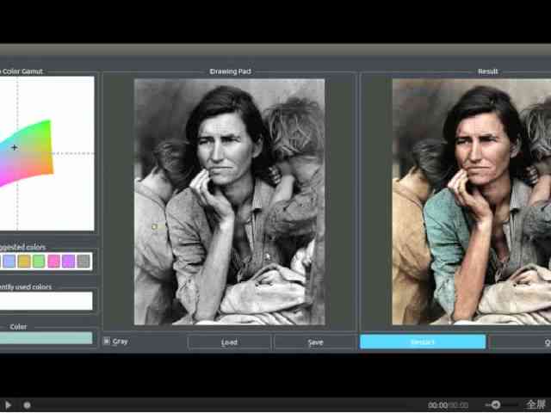The width and height of the screenshot is (551, 413).
Task: Click the Drawing Pad panel title
Action: [230, 71]
